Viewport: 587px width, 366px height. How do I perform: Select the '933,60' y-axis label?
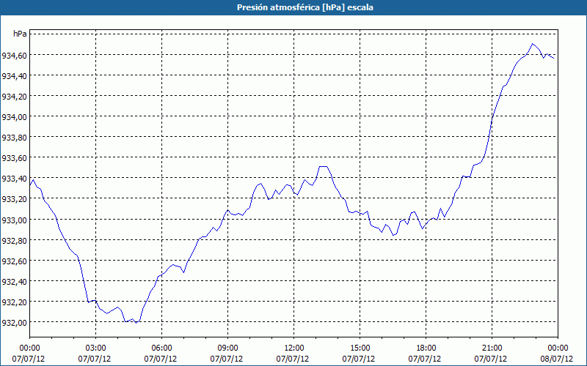pyautogui.click(x=14, y=158)
